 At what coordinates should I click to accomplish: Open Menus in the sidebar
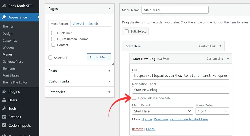(x=7, y=54)
